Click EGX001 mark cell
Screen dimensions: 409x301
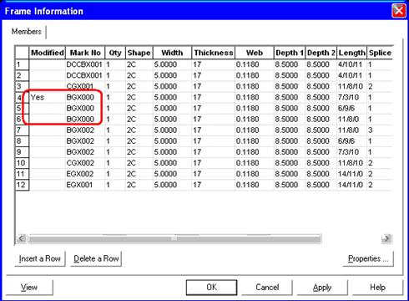[x=85, y=185]
